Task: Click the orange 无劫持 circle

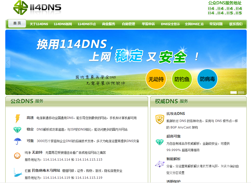Action: [x=156, y=79]
